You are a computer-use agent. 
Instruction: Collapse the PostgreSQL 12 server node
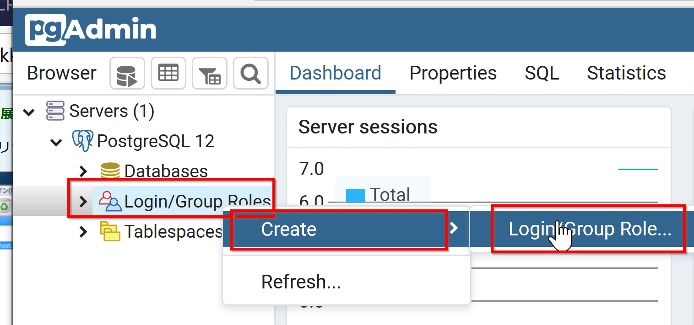[x=56, y=142]
